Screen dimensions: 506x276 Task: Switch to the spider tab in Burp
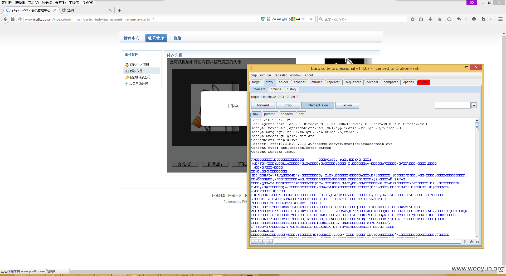pyautogui.click(x=283, y=82)
